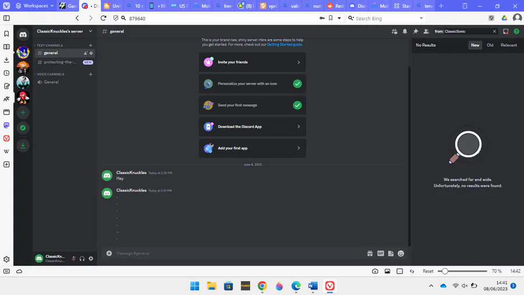
Task: Open the Sonic avatar server
Action: point(23,52)
